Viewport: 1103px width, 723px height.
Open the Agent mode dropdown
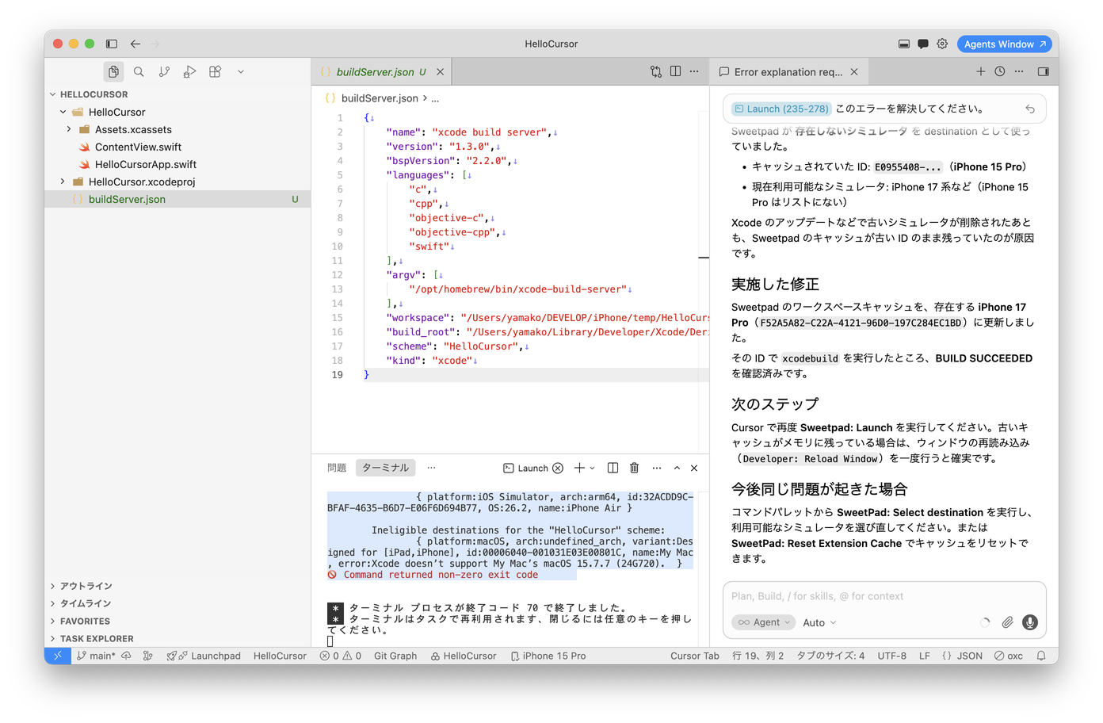[764, 622]
